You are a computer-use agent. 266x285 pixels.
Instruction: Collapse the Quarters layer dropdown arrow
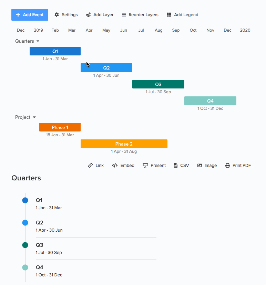pos(38,41)
